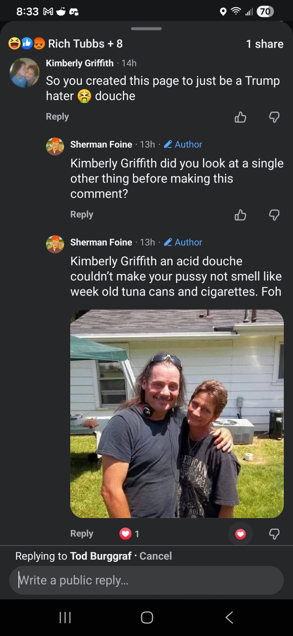
Task: Open the attached photo of two people
Action: (177, 413)
